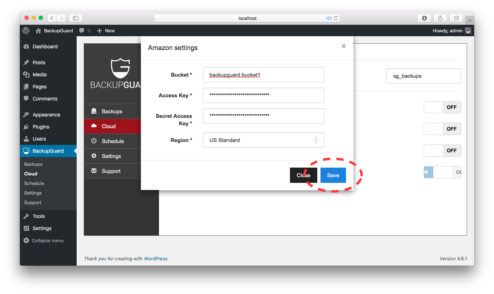Click the Access Key field
Screen dimensions: 494x294
tap(264, 95)
